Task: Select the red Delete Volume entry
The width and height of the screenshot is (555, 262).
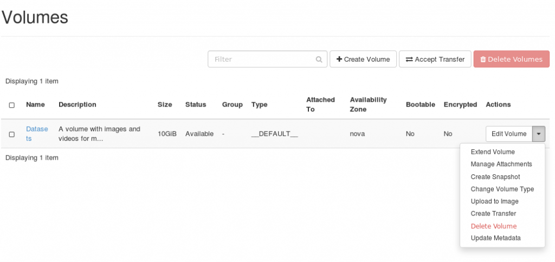Action: coord(494,226)
